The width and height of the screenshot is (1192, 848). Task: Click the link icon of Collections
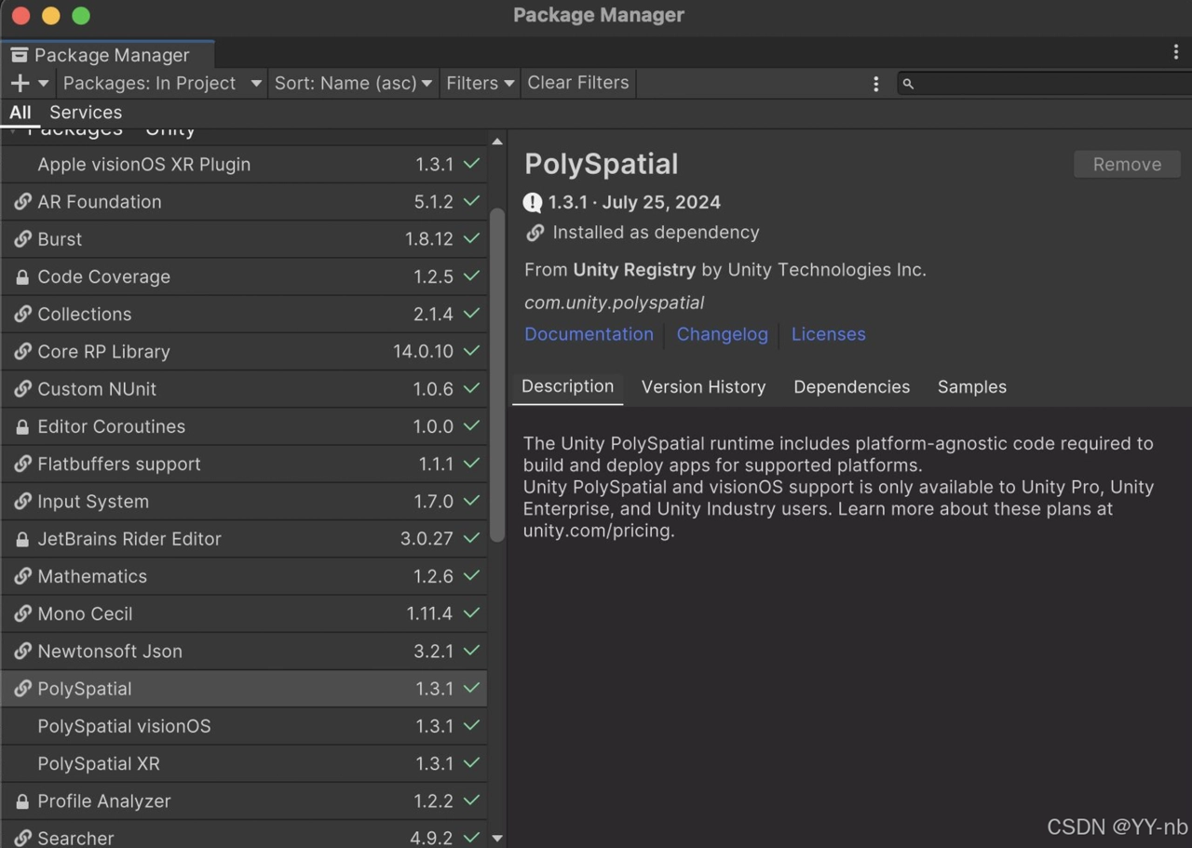(x=22, y=314)
